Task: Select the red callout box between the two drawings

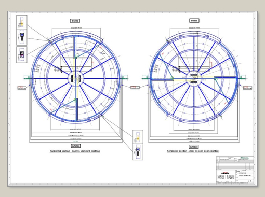Action: [135, 88]
